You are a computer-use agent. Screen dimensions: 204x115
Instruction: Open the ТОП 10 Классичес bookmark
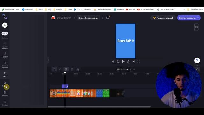pos(166,9)
